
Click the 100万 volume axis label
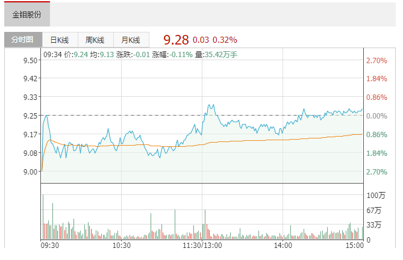[x=375, y=196]
